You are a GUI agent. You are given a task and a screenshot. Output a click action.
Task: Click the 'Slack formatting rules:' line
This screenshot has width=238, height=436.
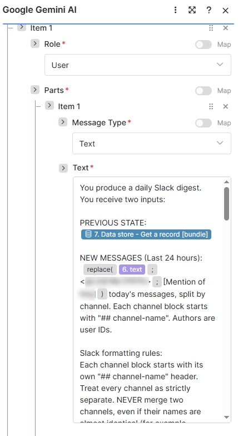[121, 353]
